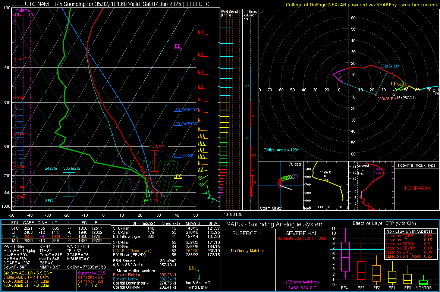Select 'STP (cin) = 6.8' value
The height and width of the screenshot is (292, 440).
[91, 277]
